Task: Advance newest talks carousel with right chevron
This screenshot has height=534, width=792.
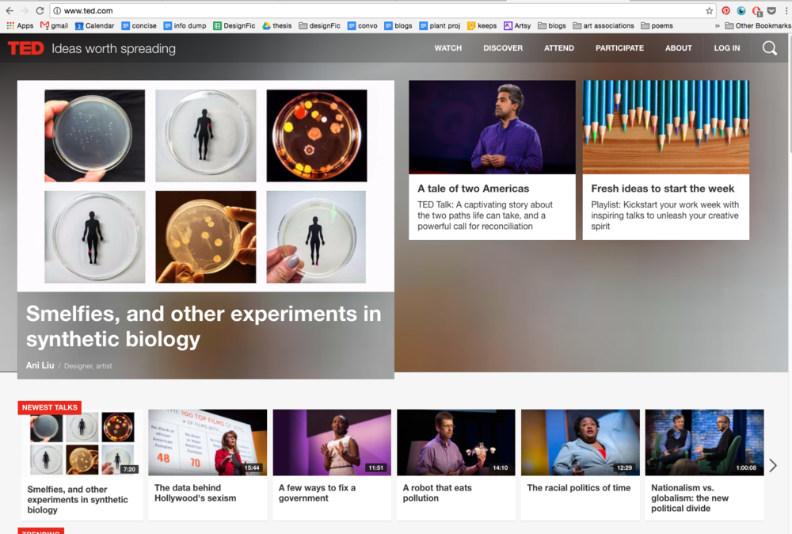Action: click(x=773, y=465)
